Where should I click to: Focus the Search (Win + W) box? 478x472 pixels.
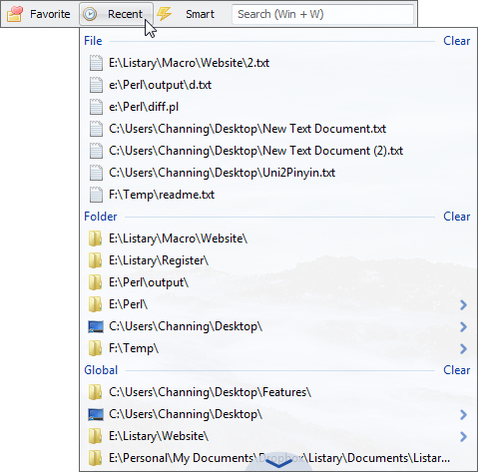tap(322, 14)
